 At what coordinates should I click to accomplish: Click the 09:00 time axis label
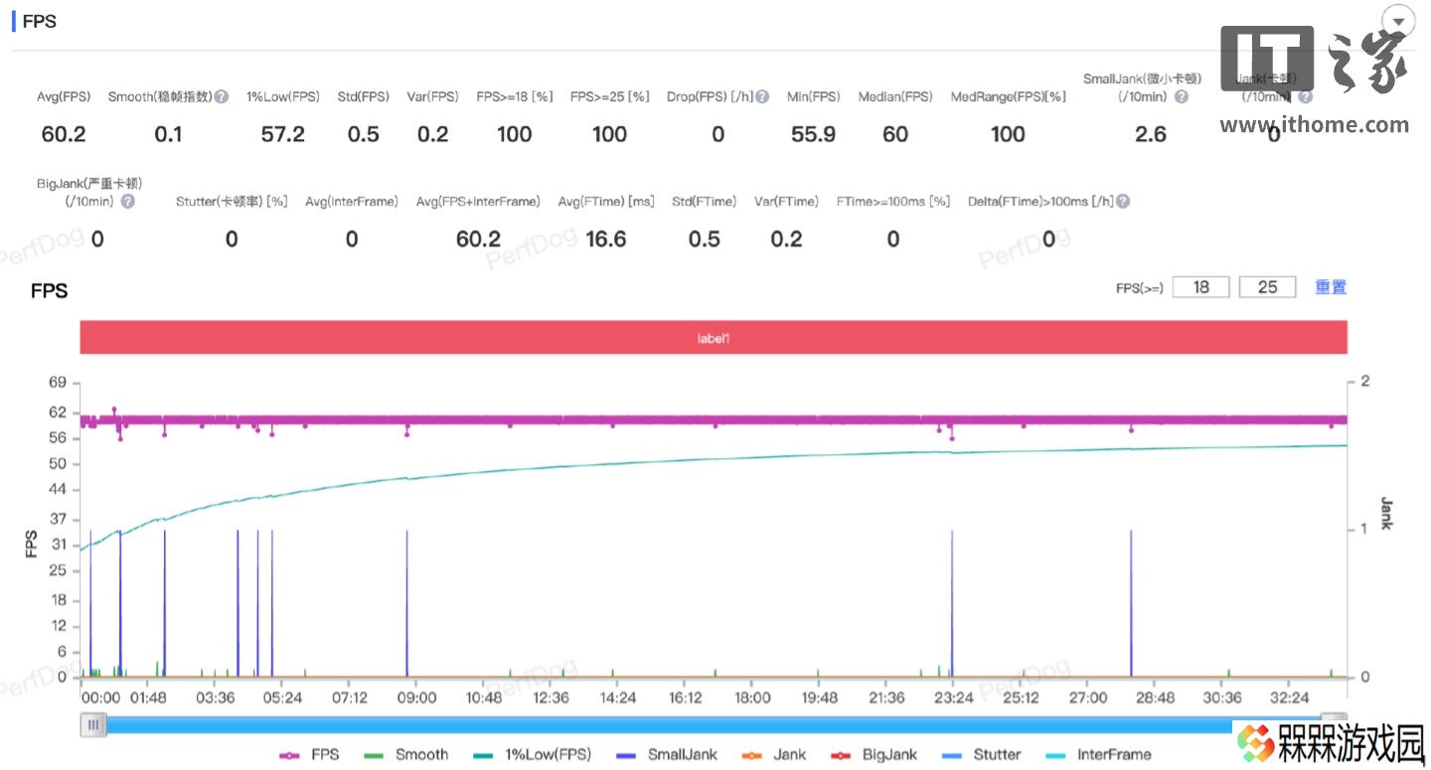[x=416, y=698]
